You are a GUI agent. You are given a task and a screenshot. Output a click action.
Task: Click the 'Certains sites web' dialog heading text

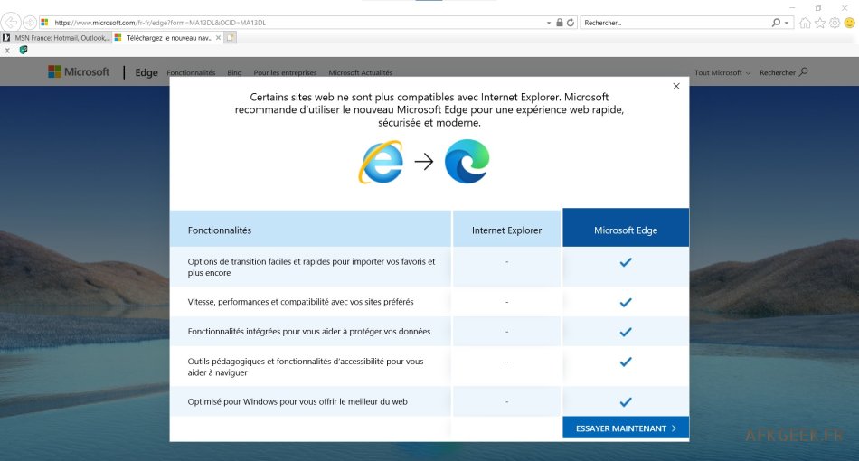pos(429,109)
